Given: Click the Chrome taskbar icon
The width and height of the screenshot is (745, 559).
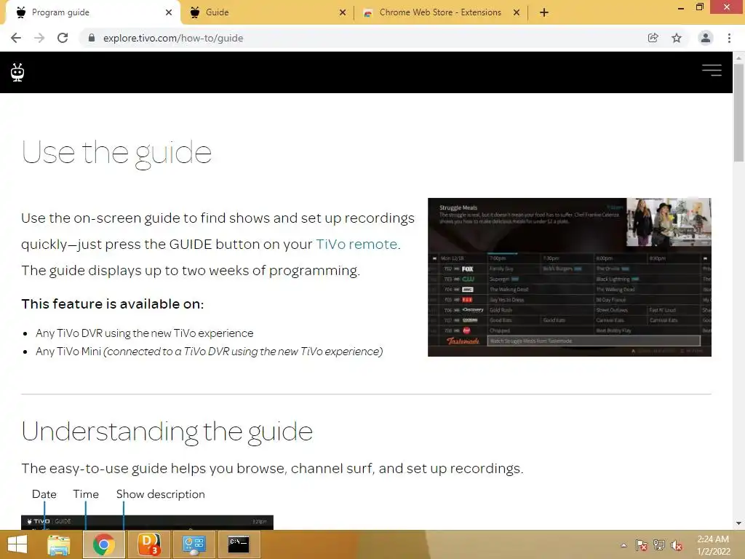Looking at the screenshot, I should [x=104, y=544].
